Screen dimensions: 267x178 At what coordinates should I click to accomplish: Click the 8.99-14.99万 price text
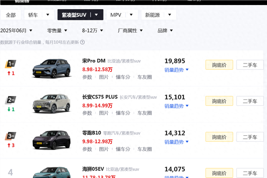click(x=97, y=106)
